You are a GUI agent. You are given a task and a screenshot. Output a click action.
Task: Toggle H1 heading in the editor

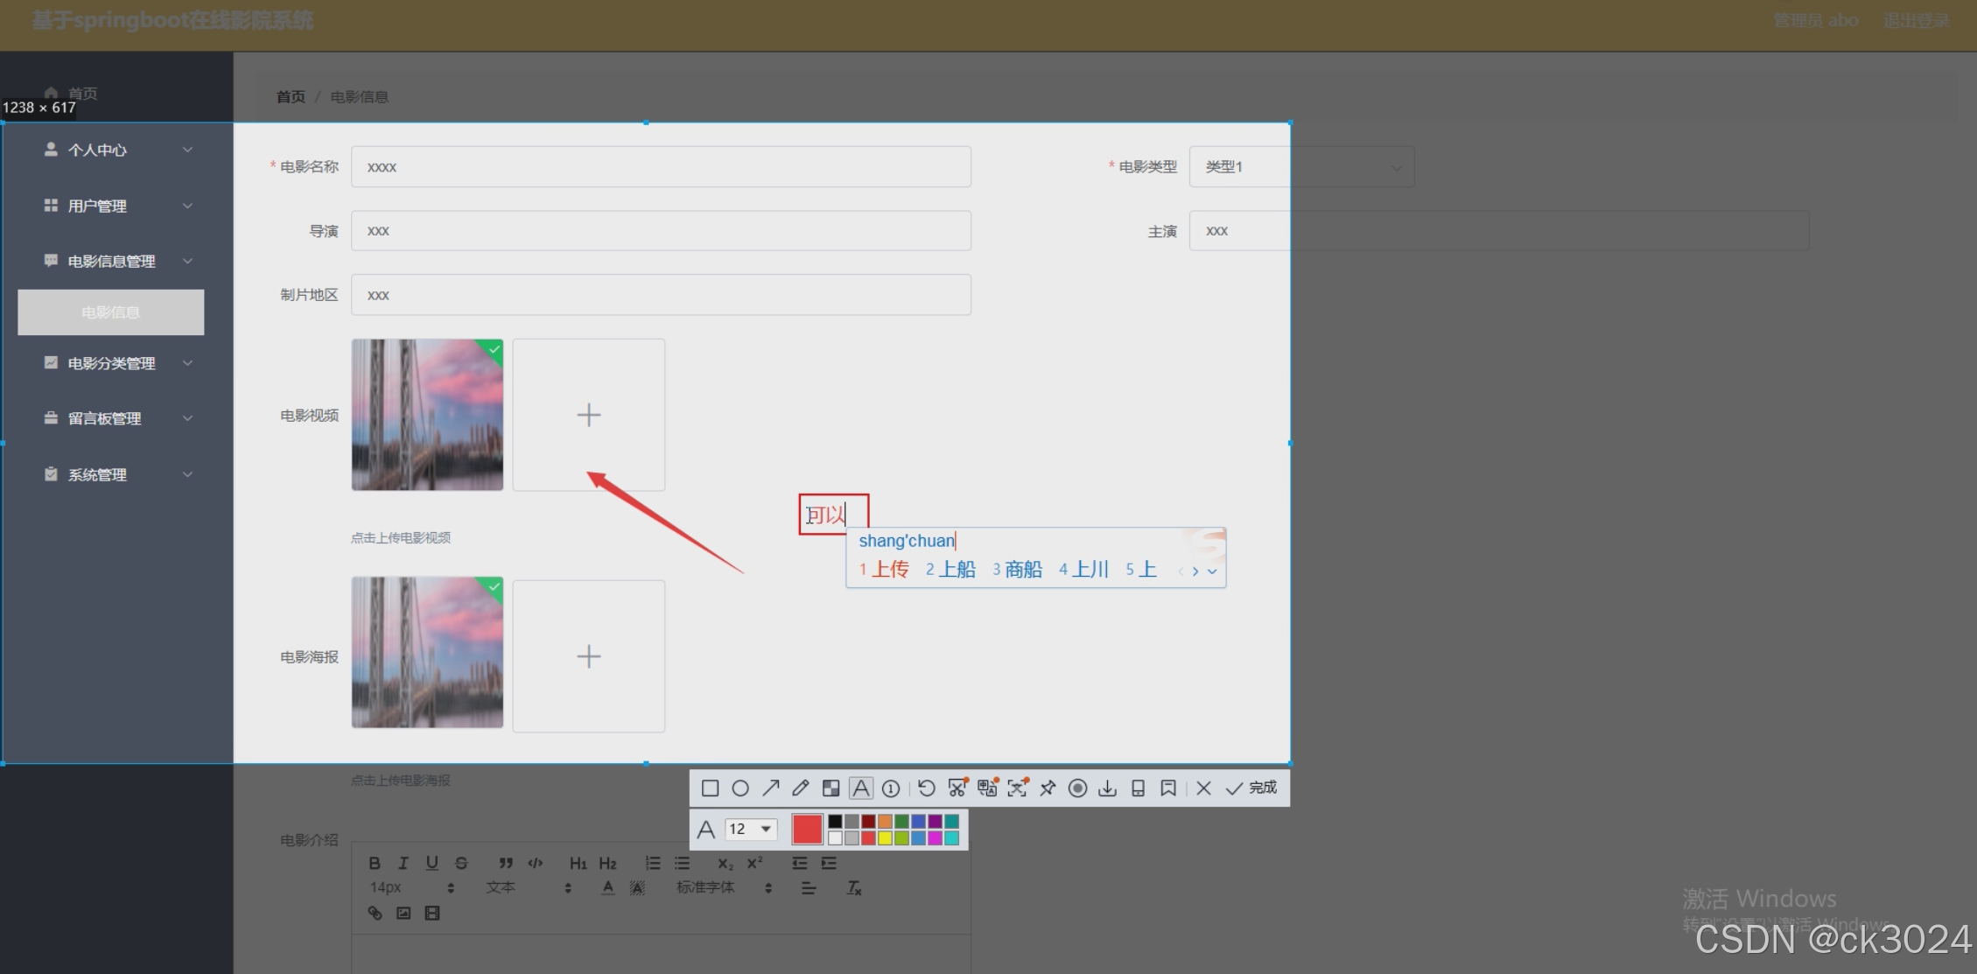coord(578,863)
